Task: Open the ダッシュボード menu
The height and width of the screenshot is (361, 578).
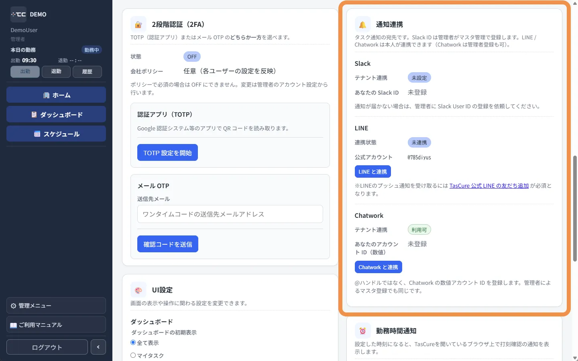Action: click(56, 114)
